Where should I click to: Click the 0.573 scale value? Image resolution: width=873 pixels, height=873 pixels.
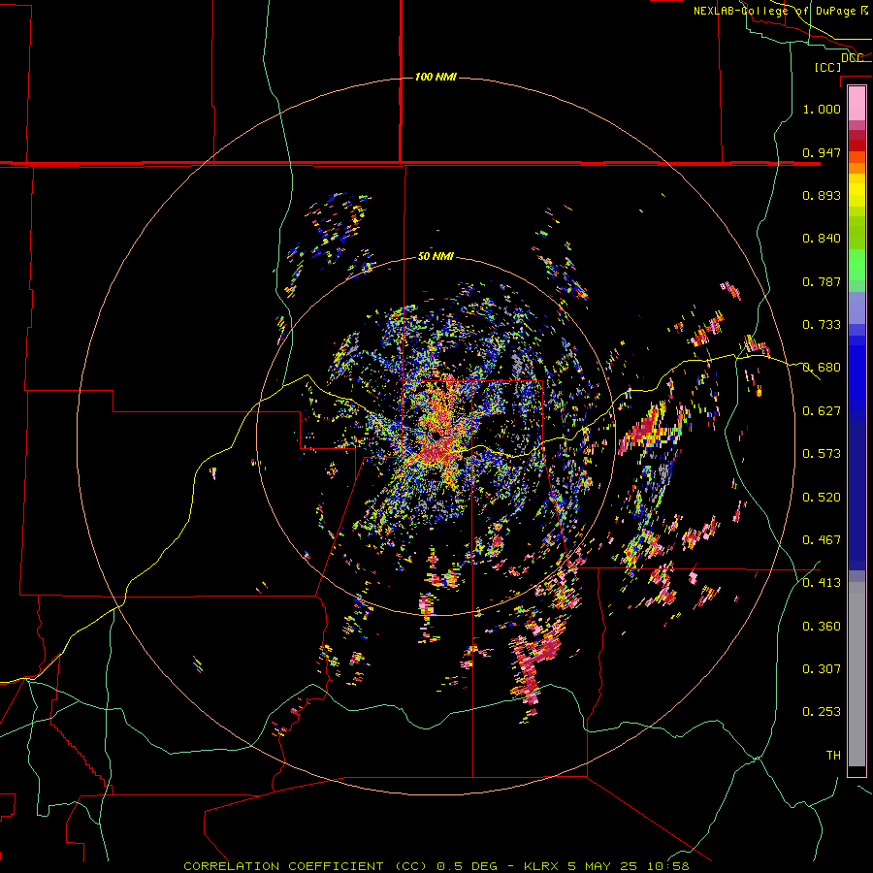[822, 454]
